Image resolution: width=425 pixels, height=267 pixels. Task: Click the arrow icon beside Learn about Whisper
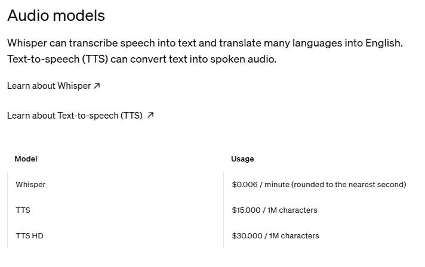[x=97, y=86]
